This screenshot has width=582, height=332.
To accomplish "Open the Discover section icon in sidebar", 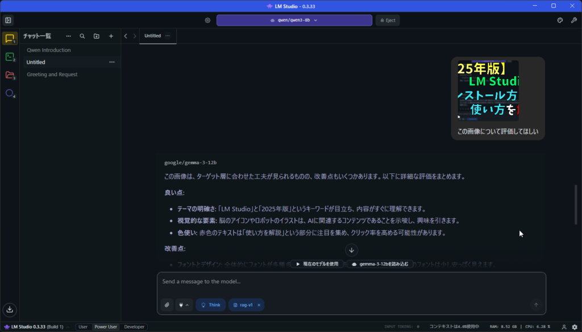I will 9,94.
